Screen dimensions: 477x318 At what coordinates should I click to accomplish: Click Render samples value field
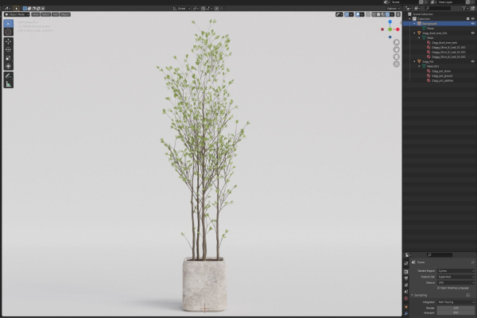pyautogui.click(x=456, y=308)
